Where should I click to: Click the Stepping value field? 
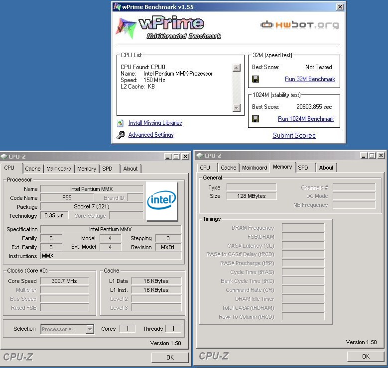point(168,238)
